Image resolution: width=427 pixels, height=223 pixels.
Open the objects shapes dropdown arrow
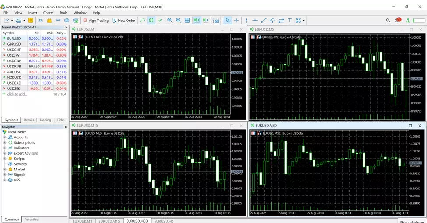coord(304,20)
